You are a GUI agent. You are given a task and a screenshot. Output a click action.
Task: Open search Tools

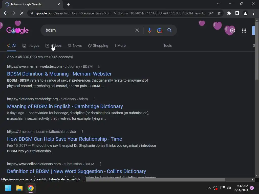pos(167,45)
